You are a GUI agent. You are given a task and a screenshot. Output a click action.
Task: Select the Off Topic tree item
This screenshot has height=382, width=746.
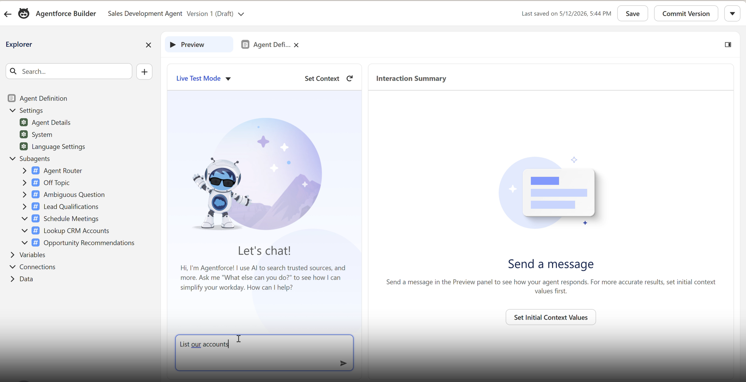coord(56,183)
